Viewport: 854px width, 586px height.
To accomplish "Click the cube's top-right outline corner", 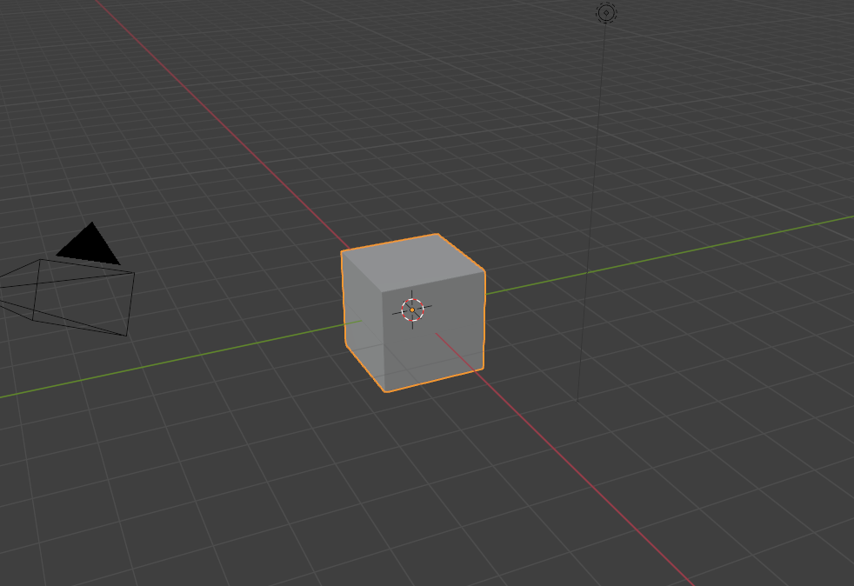I will (x=484, y=272).
